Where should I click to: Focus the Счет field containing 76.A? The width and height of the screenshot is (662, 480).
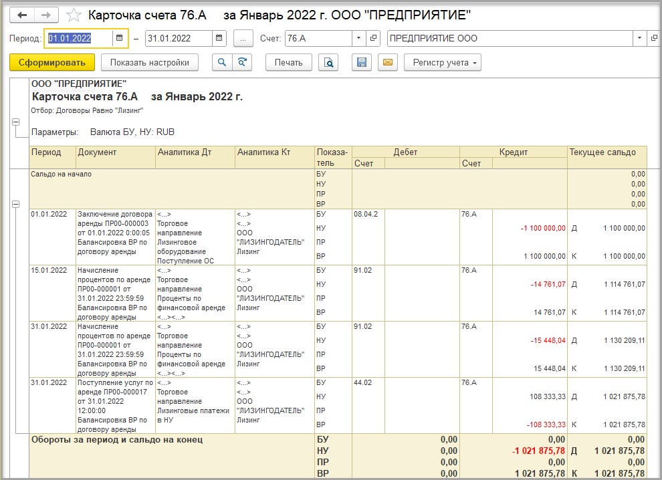point(319,38)
